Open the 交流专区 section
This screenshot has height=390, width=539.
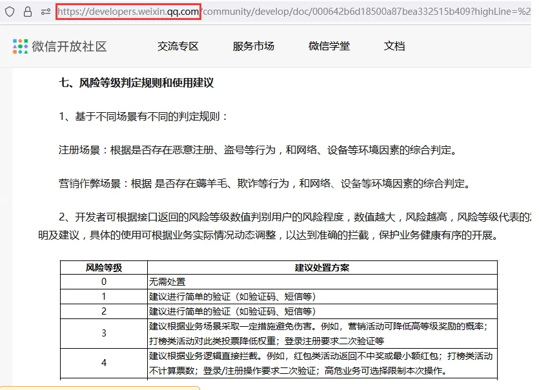178,46
